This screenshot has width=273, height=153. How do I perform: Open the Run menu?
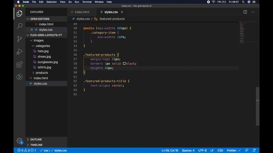click(77, 2)
